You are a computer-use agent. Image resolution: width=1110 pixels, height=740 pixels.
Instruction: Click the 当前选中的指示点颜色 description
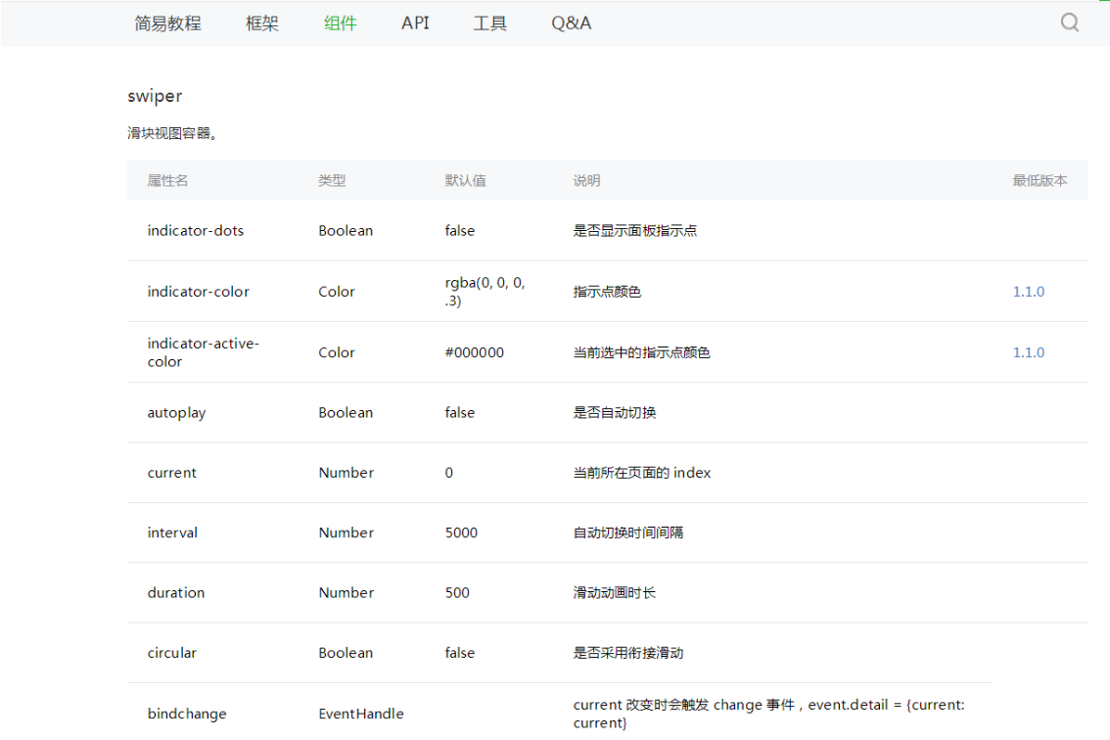(642, 352)
